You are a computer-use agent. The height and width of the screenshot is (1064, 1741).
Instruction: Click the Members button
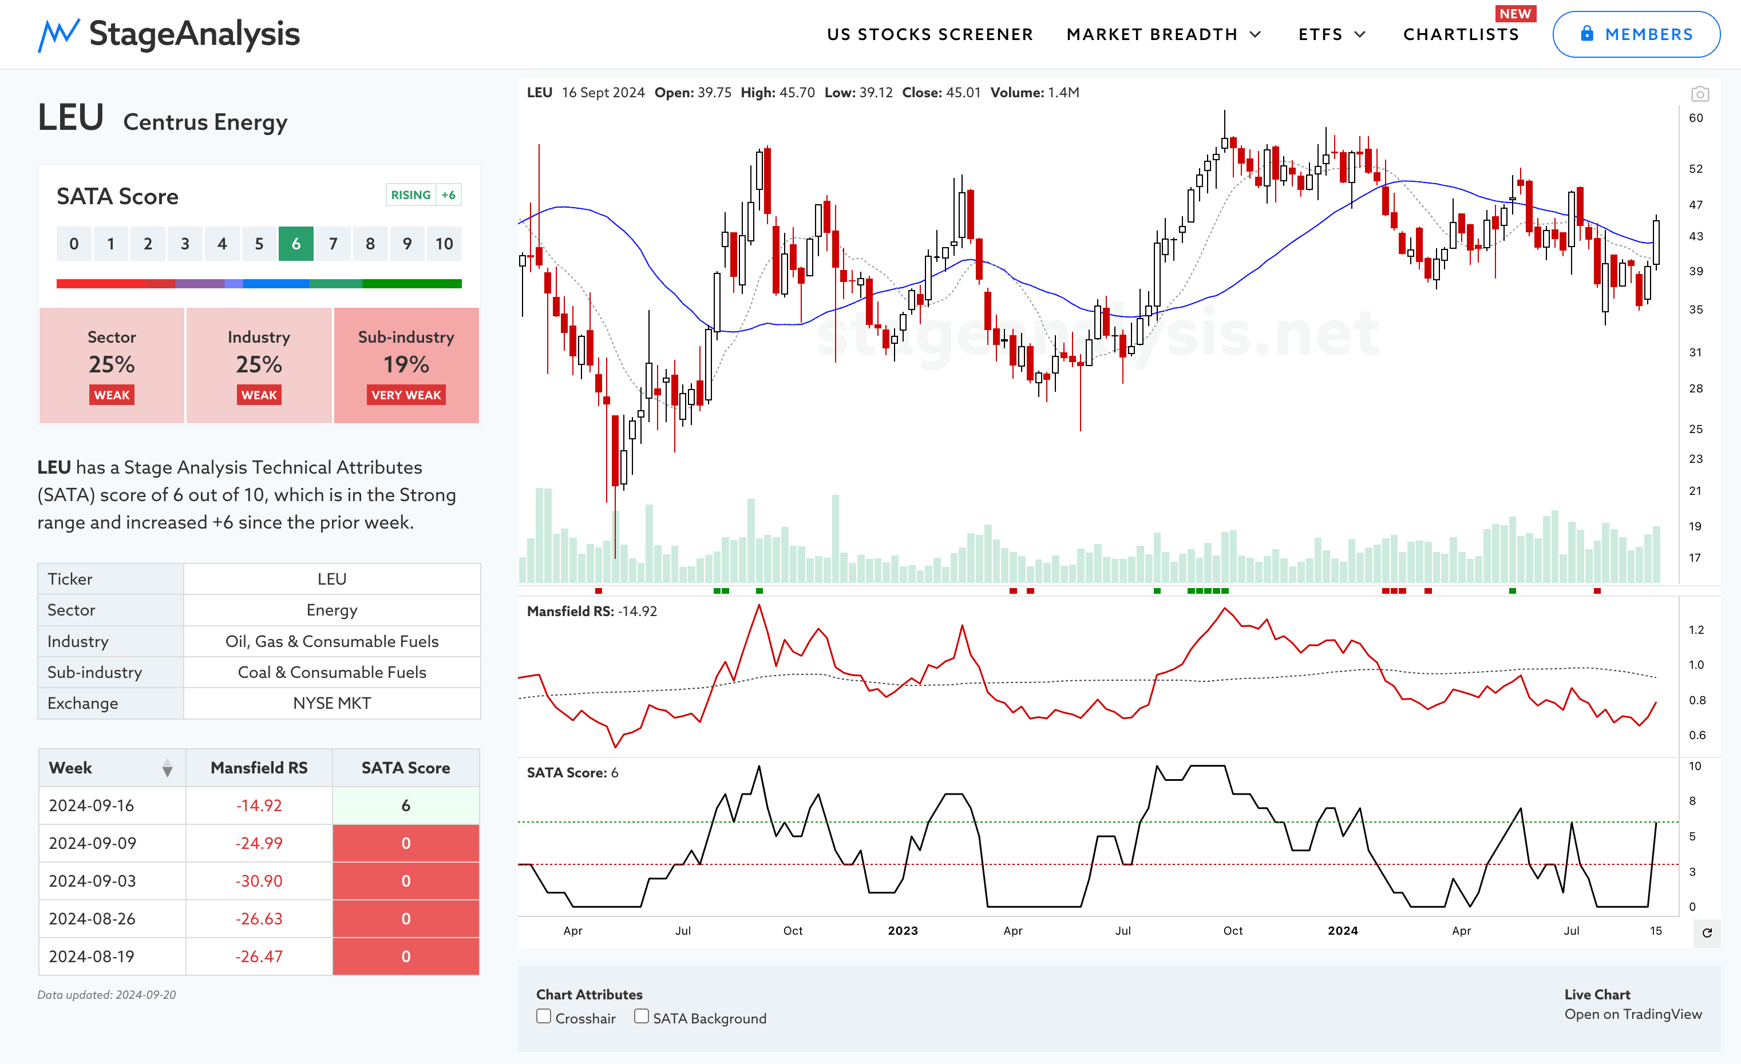point(1636,34)
